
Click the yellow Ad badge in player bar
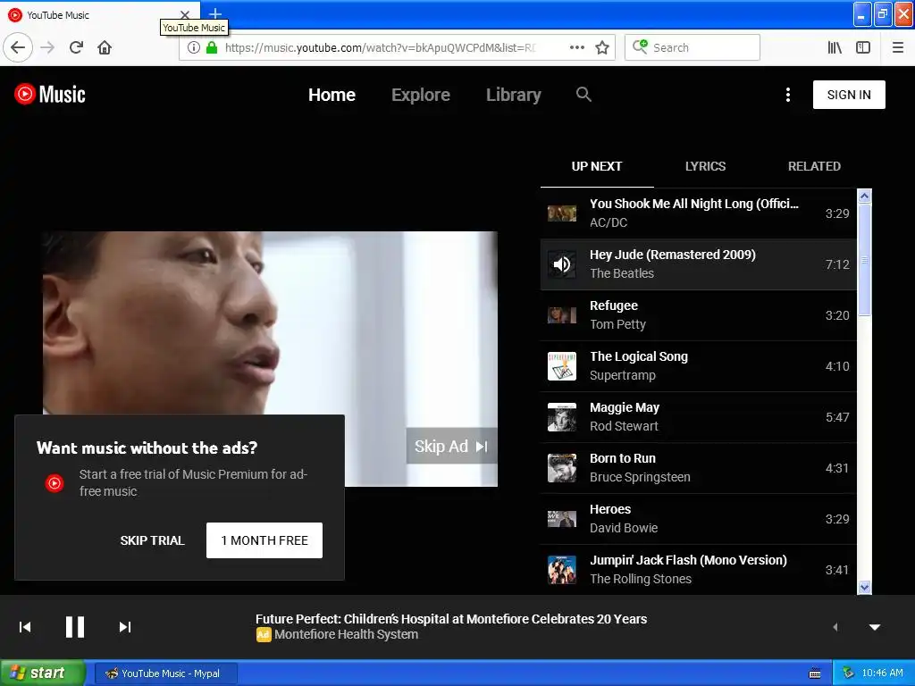264,635
